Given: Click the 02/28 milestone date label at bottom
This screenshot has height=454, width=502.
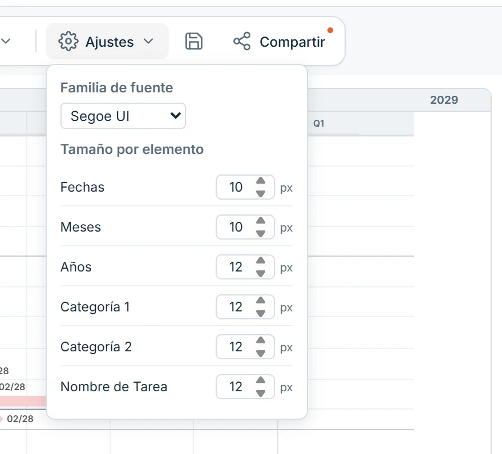Looking at the screenshot, I should point(20,419).
